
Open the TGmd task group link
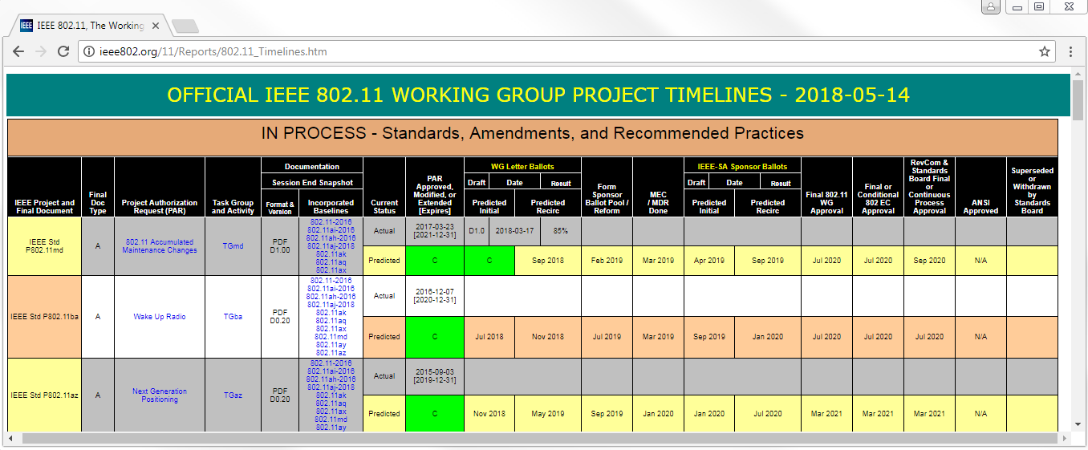coord(233,246)
